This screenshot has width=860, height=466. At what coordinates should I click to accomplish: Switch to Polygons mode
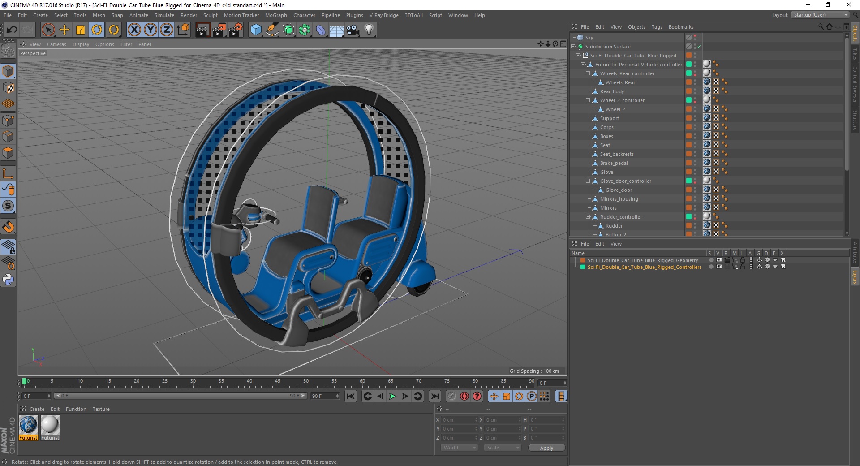click(8, 153)
